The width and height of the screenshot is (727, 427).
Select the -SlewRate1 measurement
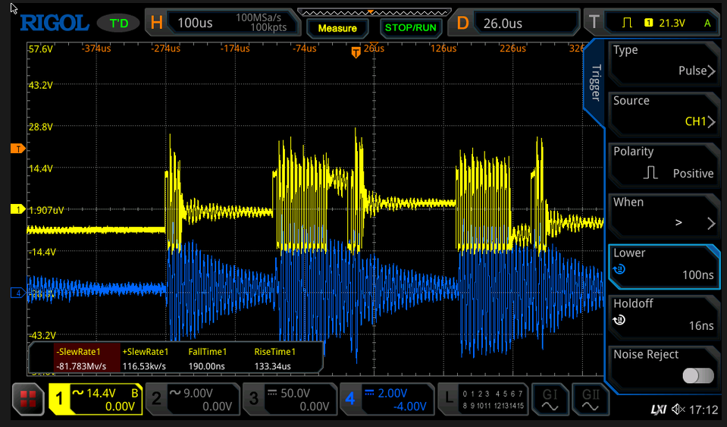click(78, 351)
